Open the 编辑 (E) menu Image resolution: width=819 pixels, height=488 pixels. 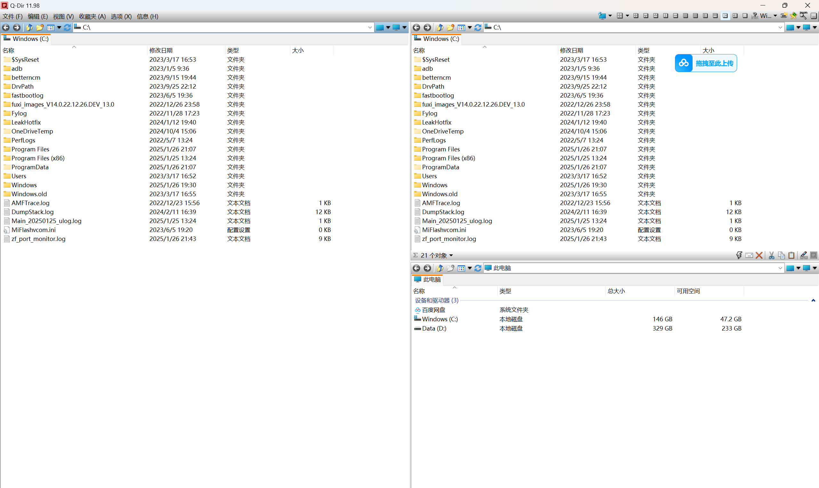pyautogui.click(x=37, y=16)
